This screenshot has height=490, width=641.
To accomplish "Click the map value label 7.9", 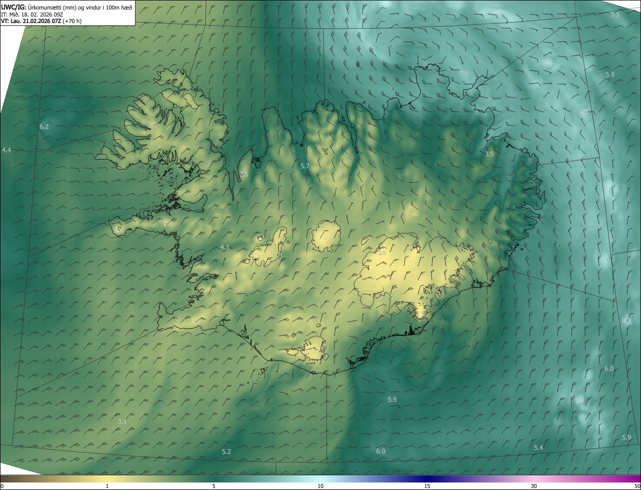I will pyautogui.click(x=464, y=74).
